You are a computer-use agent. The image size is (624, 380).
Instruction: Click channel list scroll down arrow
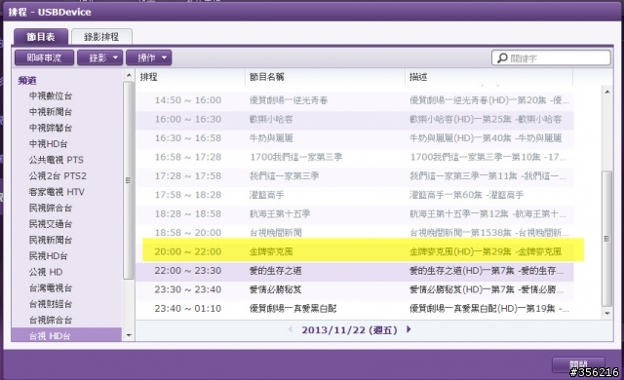pos(129,335)
